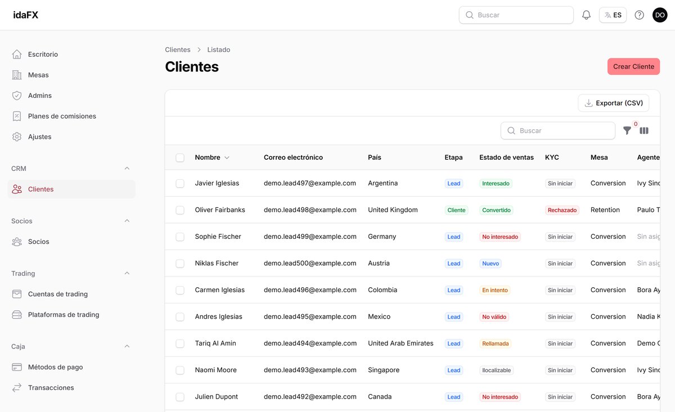Click the Admins shield icon
675x412 pixels.
17,96
